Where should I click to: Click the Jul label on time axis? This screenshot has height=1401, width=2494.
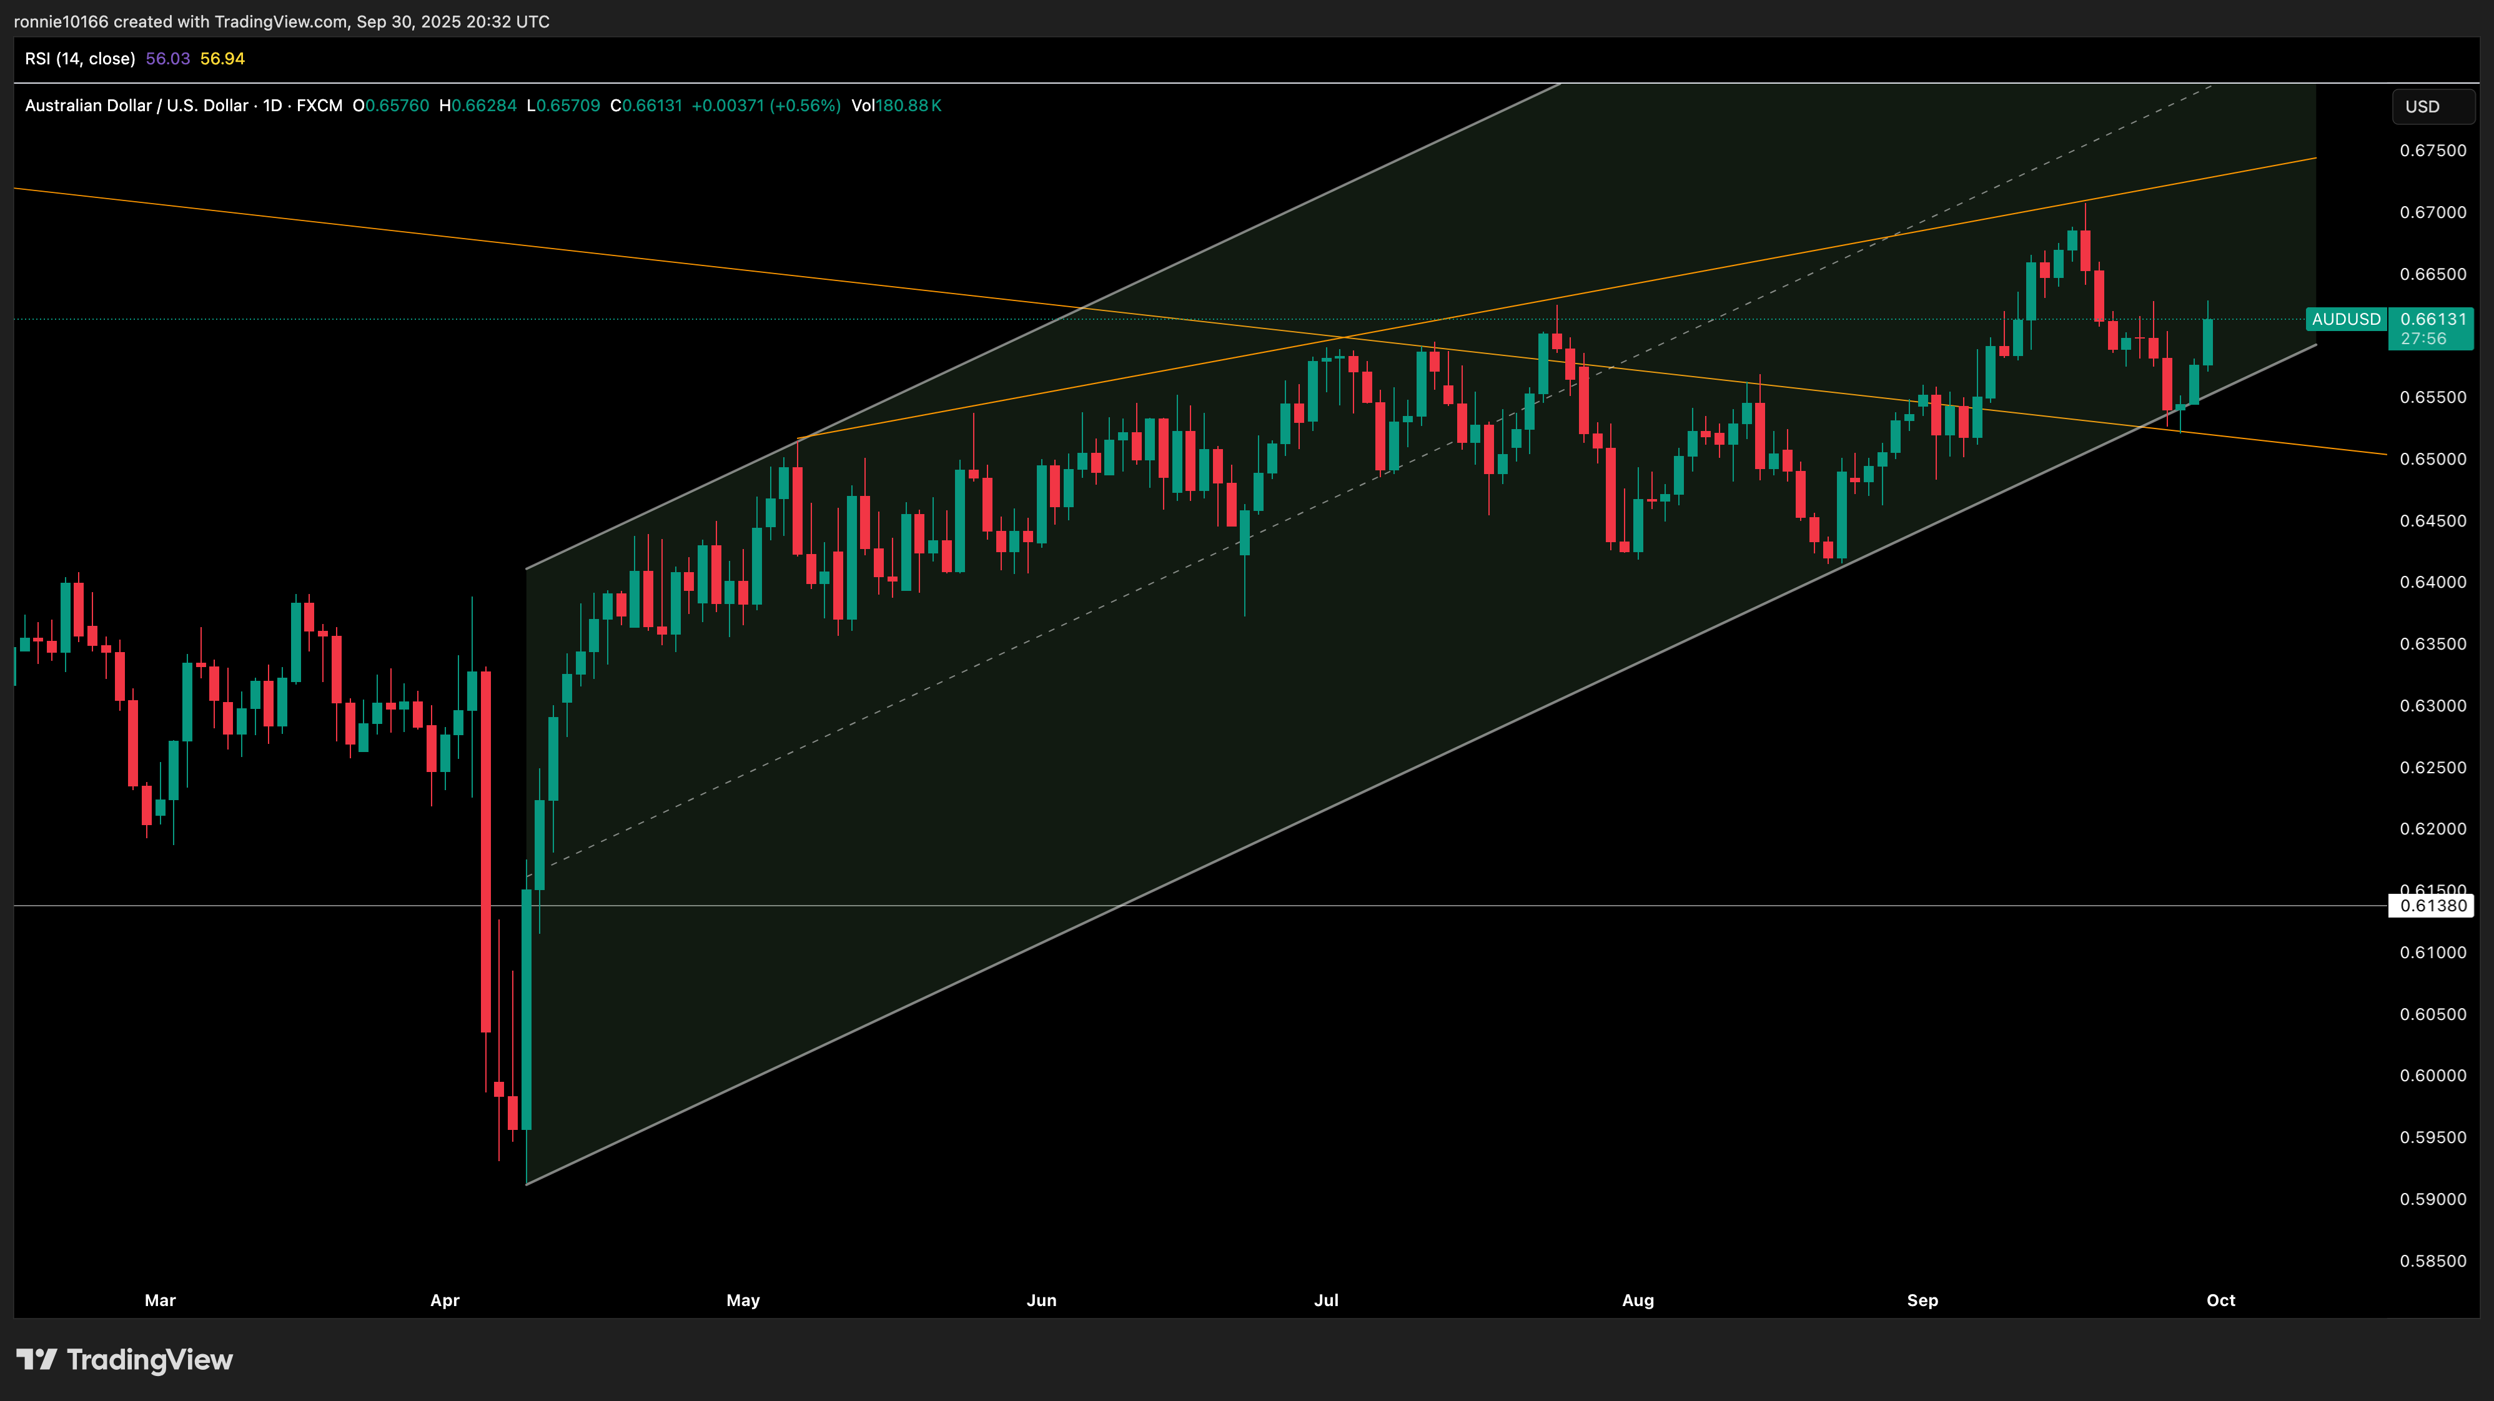(x=1325, y=1300)
